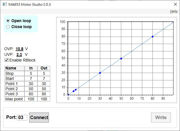Screen dimensions: 180x131
Task: Toggle the Enable RBlock checkbox
Action: click(7, 60)
